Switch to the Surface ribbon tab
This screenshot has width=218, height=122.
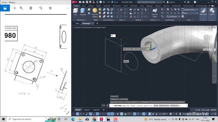(91, 6)
